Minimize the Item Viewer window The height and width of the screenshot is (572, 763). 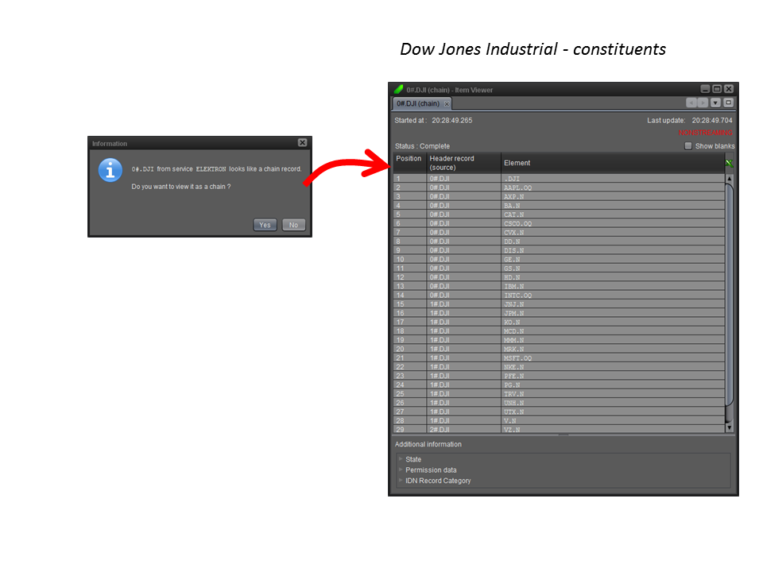click(x=705, y=89)
